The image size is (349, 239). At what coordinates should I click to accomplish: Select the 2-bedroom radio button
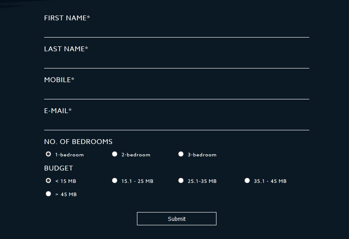click(114, 154)
